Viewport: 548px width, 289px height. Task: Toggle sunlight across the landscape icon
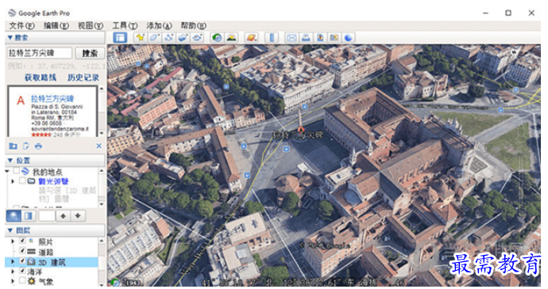point(231,38)
